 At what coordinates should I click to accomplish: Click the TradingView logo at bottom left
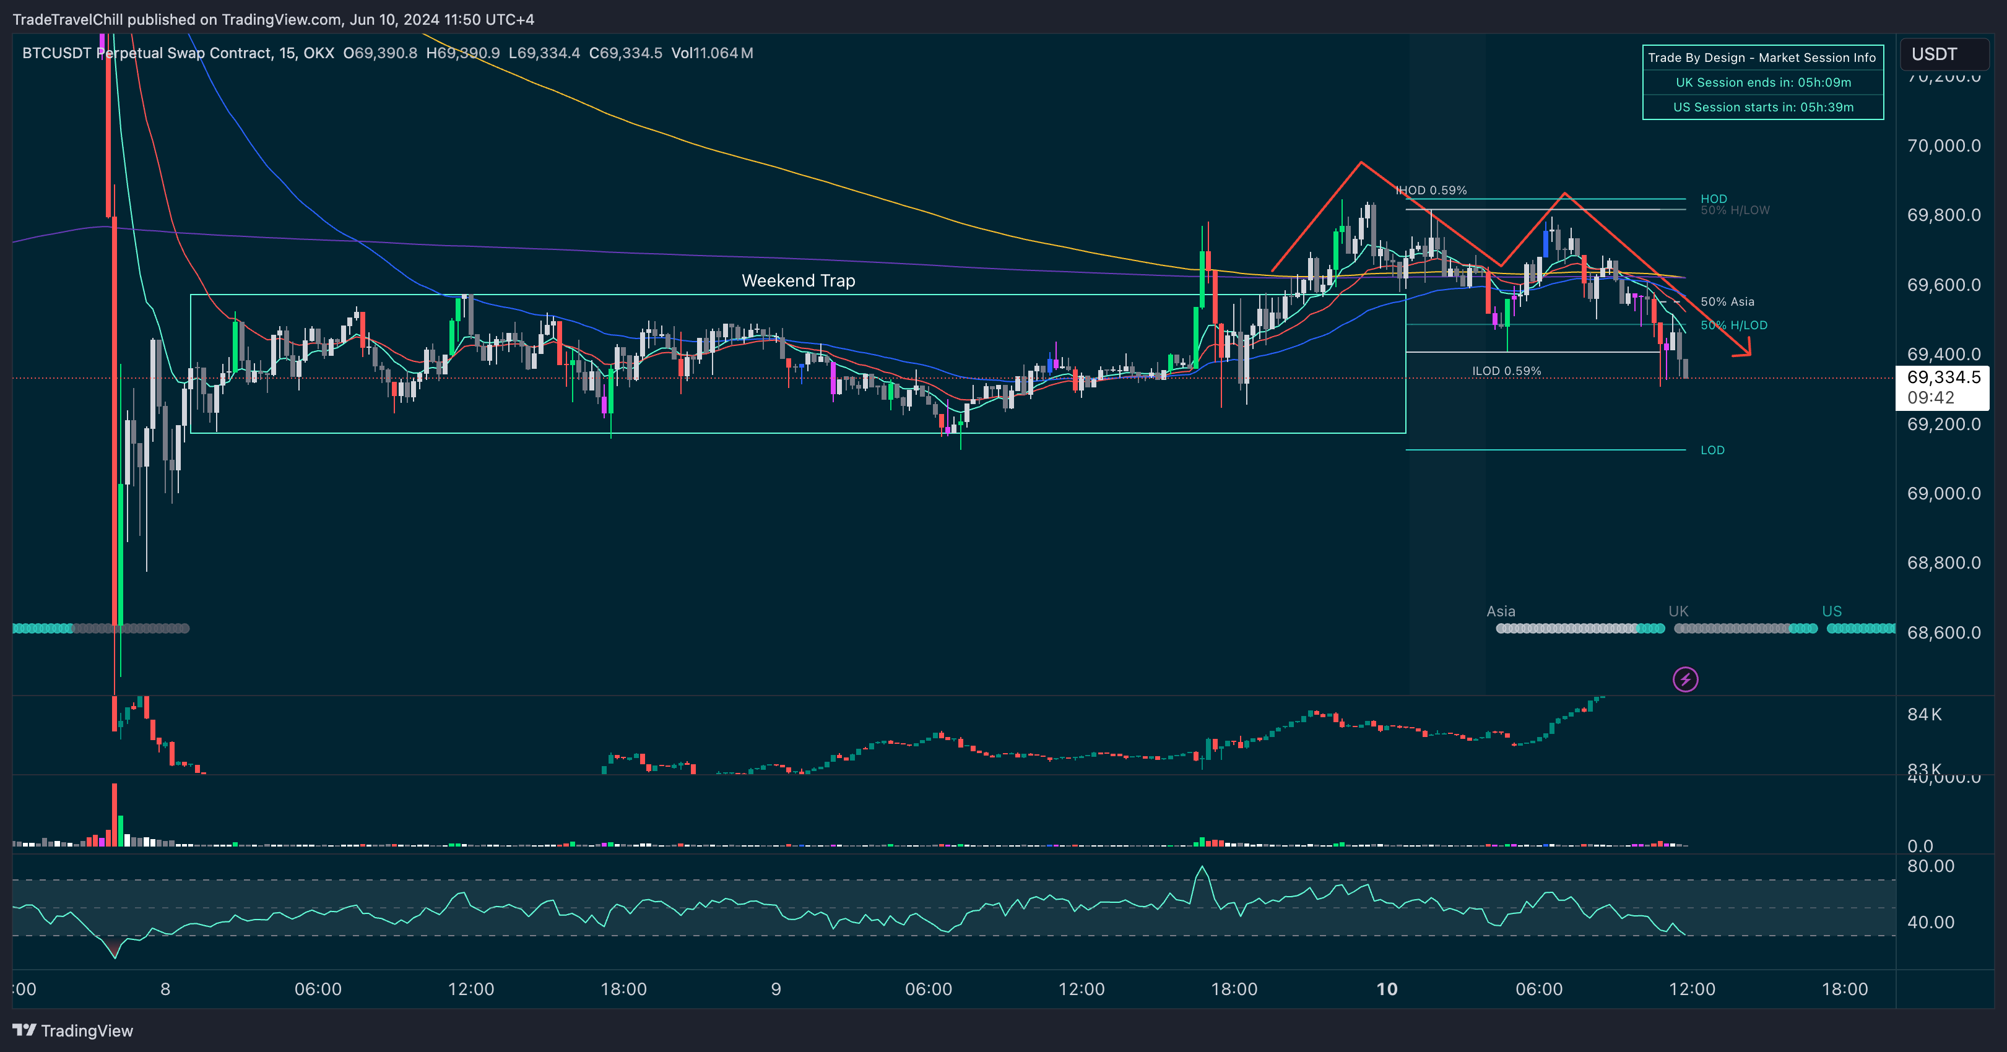click(x=73, y=1030)
